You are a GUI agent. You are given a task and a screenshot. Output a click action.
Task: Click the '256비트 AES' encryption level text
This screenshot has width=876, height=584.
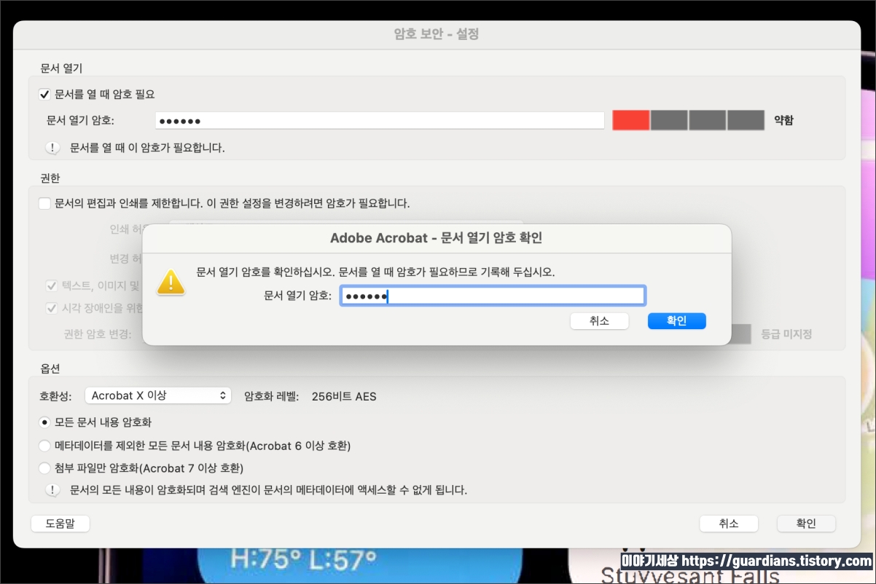pos(344,396)
